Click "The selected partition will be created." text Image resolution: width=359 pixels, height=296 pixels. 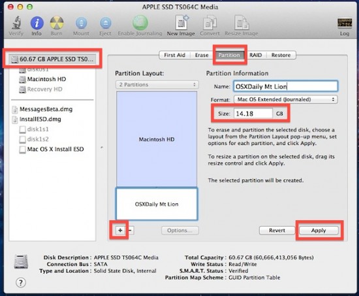pos(256,180)
